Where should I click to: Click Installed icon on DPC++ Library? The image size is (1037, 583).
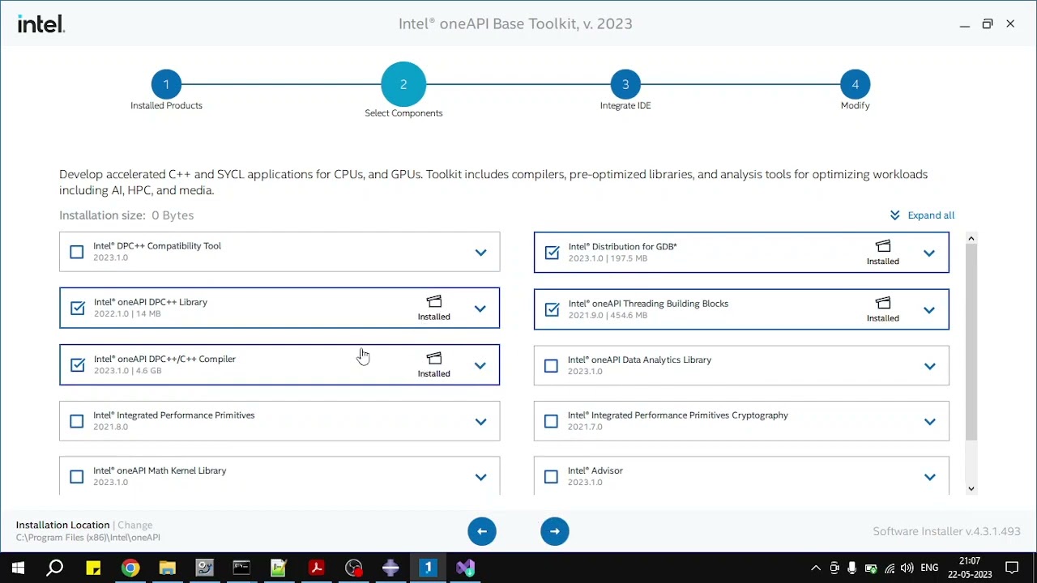(434, 302)
